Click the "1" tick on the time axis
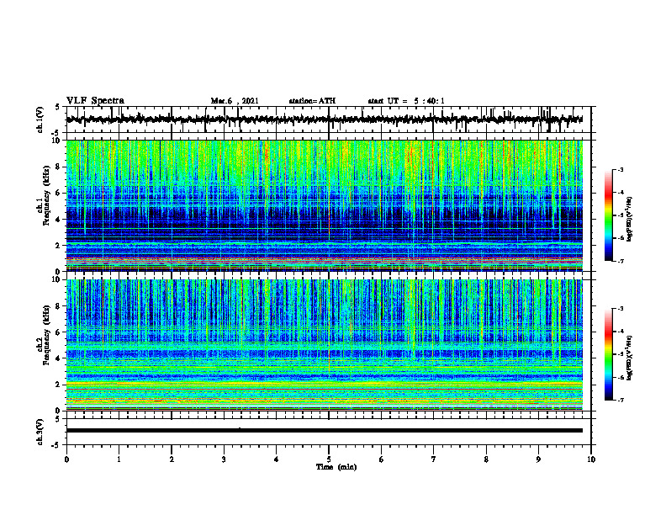Screen dimensions: 666x515 coord(119,459)
